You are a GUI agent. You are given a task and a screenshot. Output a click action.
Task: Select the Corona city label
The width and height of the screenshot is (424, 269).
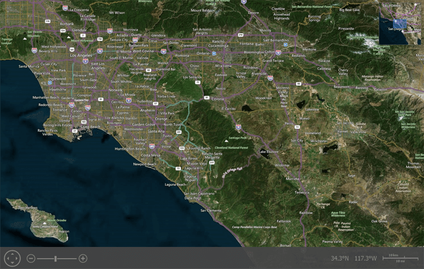click(x=218, y=99)
